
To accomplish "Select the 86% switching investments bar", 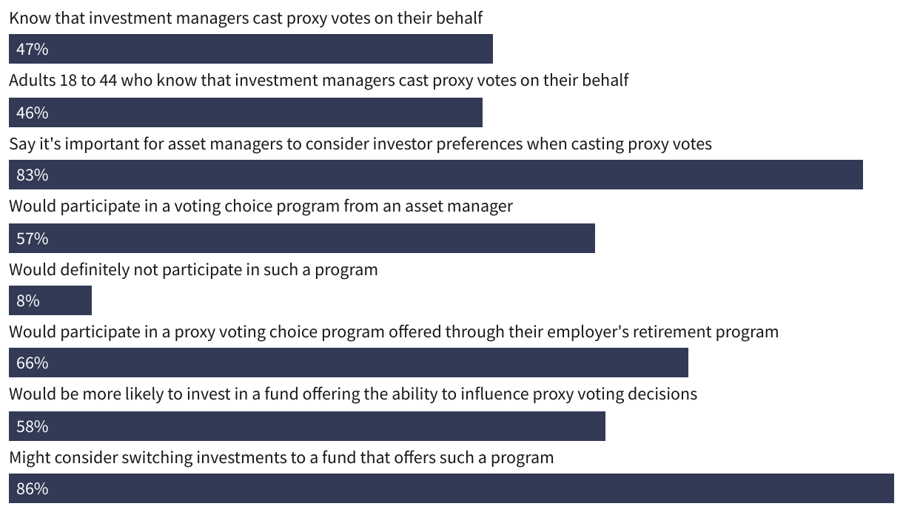I will pos(451,488).
